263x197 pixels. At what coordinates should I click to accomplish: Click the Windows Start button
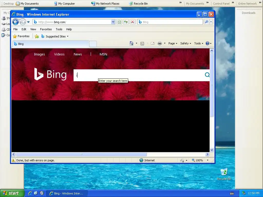[12, 193]
